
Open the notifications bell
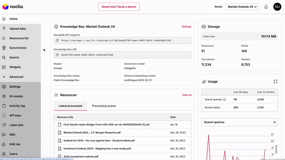pyautogui.click(x=266, y=7)
